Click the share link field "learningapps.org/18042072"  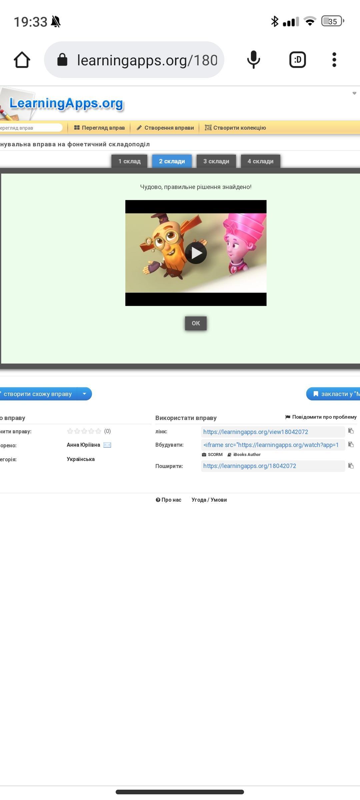(x=273, y=466)
